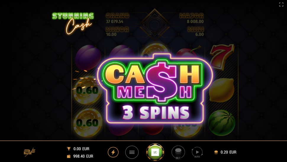The width and height of the screenshot is (287, 162).
Task: Click the red seven symbol
Action: pos(222,57)
